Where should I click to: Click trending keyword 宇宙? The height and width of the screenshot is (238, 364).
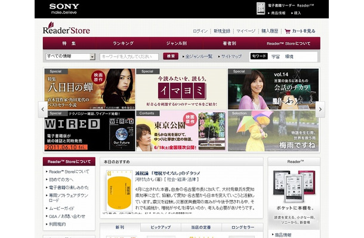point(276,57)
